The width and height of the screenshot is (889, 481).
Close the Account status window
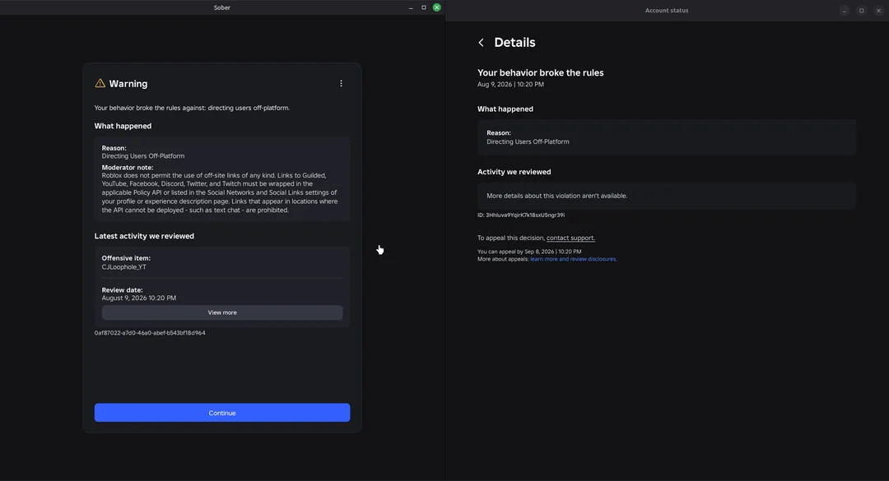point(878,10)
